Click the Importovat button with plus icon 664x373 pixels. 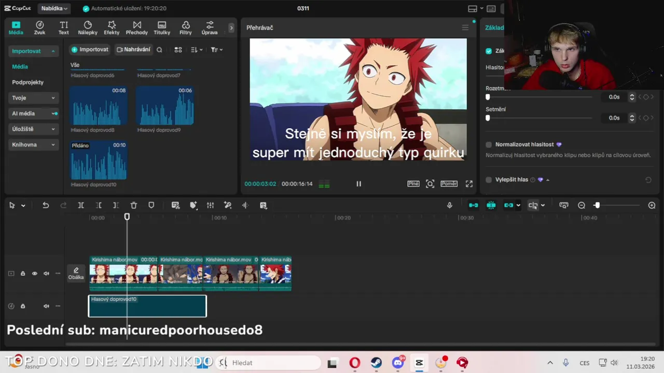(90, 50)
